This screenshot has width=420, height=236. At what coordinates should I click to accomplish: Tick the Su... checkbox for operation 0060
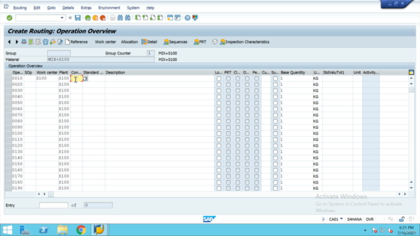pyautogui.click(x=275, y=109)
